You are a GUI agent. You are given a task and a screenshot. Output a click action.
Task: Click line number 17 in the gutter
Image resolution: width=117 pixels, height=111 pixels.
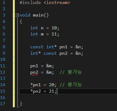(3, 104)
